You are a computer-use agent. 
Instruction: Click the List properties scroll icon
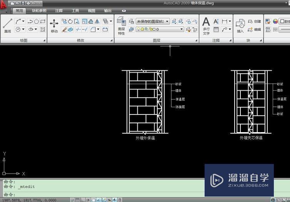click(x=268, y=29)
